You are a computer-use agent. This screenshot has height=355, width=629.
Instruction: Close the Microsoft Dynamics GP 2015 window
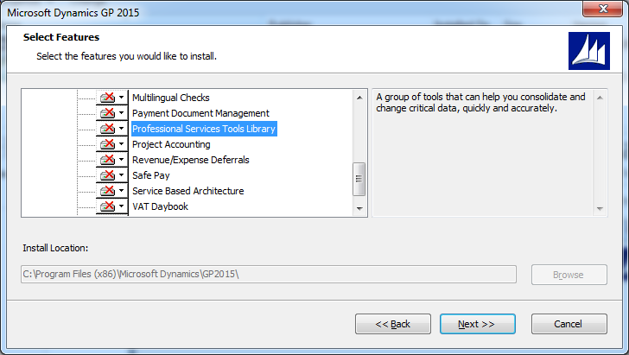[x=602, y=9]
